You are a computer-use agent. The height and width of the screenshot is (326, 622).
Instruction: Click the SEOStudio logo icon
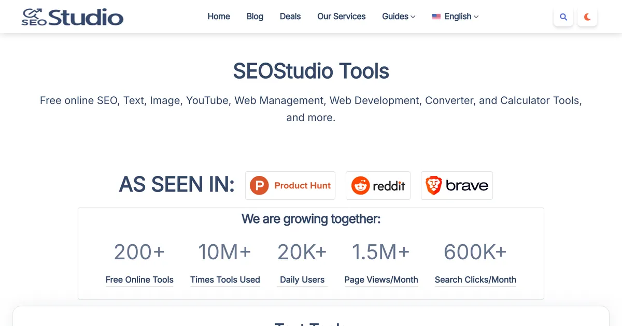pos(34,14)
